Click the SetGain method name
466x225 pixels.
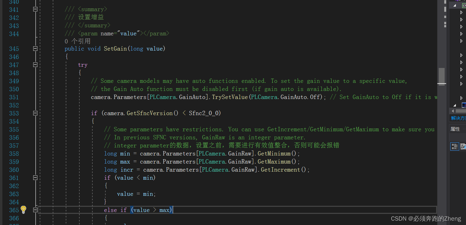(x=115, y=48)
